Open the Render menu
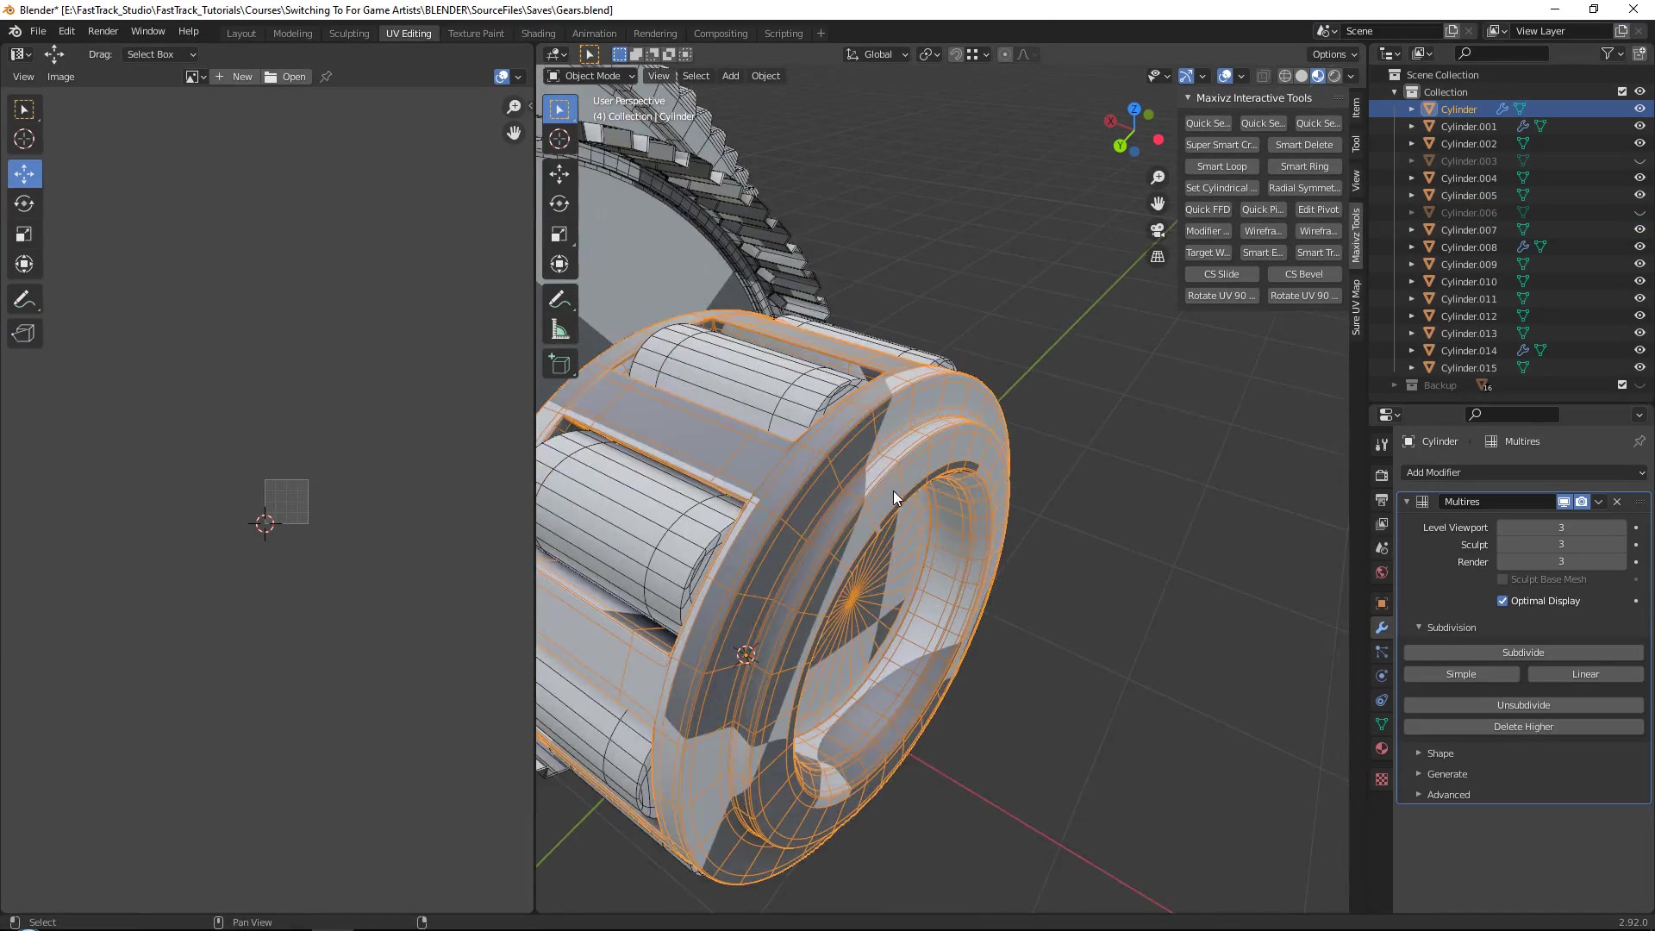1655x931 pixels. tap(103, 31)
